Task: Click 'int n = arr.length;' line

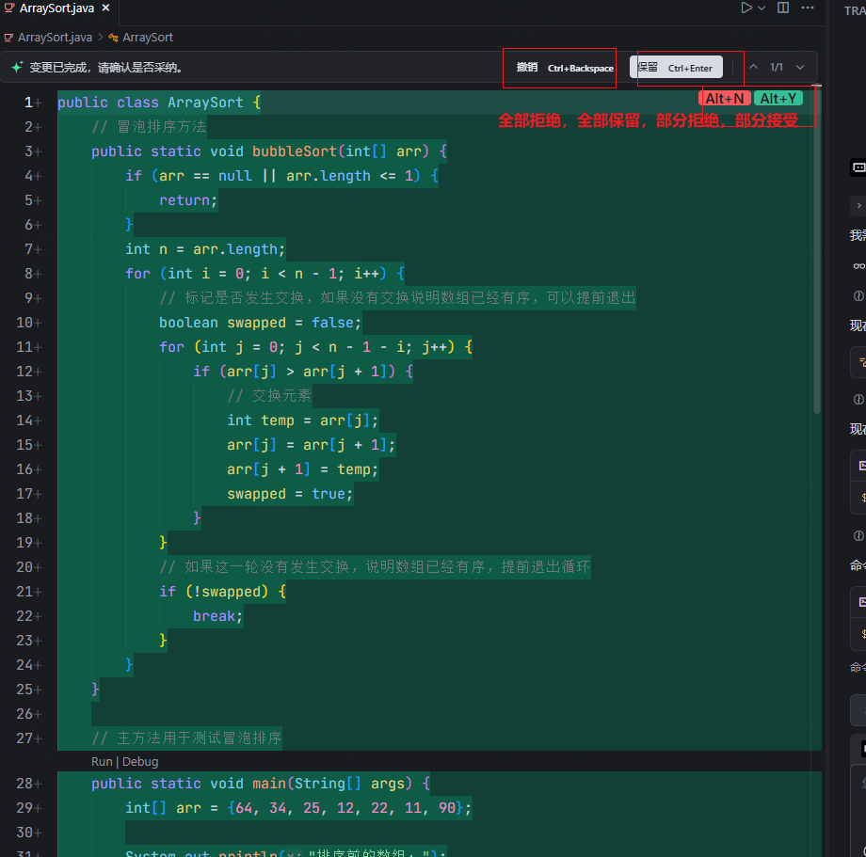Action: 205,249
